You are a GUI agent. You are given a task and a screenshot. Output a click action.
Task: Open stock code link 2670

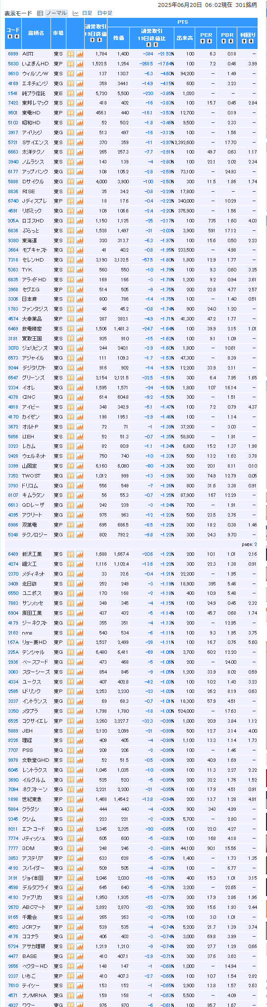click(x=13, y=907)
